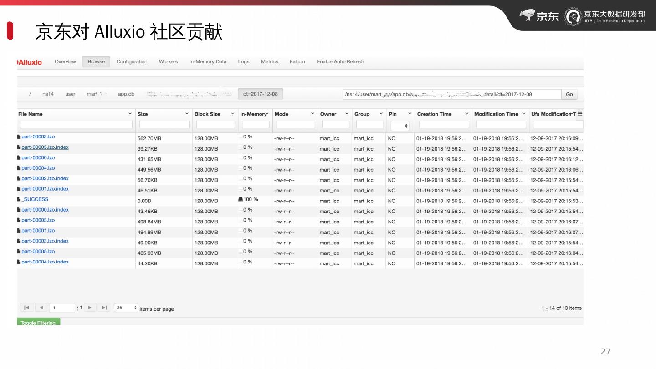Click Alluxio logo
656x369 pixels.
tap(30, 62)
